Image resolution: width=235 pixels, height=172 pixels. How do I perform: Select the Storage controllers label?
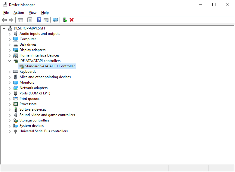click(35, 120)
